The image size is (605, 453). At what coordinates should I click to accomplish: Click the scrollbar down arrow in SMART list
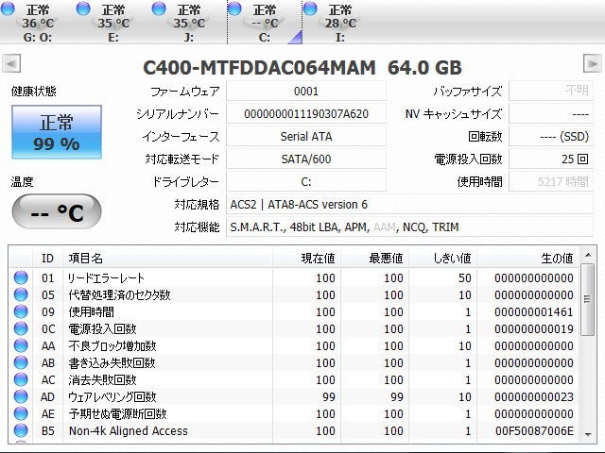point(588,434)
